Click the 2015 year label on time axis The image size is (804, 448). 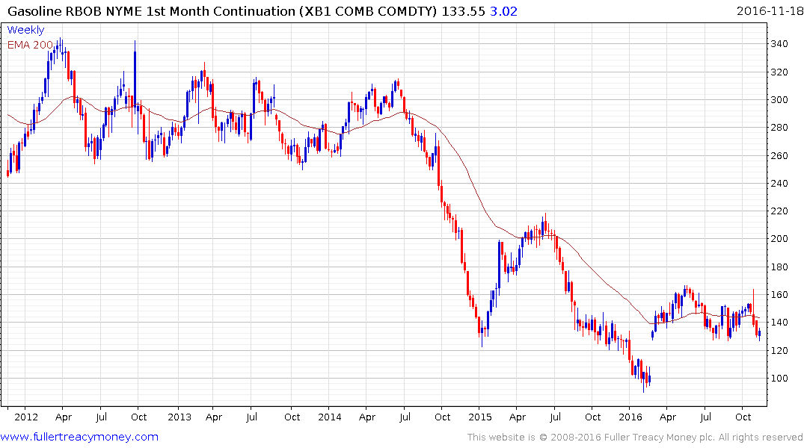(x=480, y=417)
